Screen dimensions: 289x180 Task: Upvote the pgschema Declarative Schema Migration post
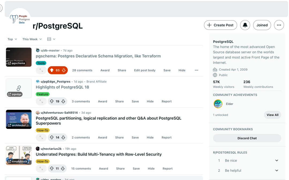(52, 70)
